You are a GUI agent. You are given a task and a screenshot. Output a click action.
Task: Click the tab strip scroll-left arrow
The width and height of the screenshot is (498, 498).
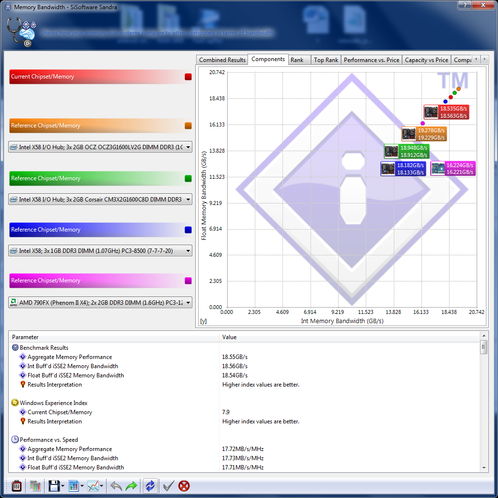476,59
